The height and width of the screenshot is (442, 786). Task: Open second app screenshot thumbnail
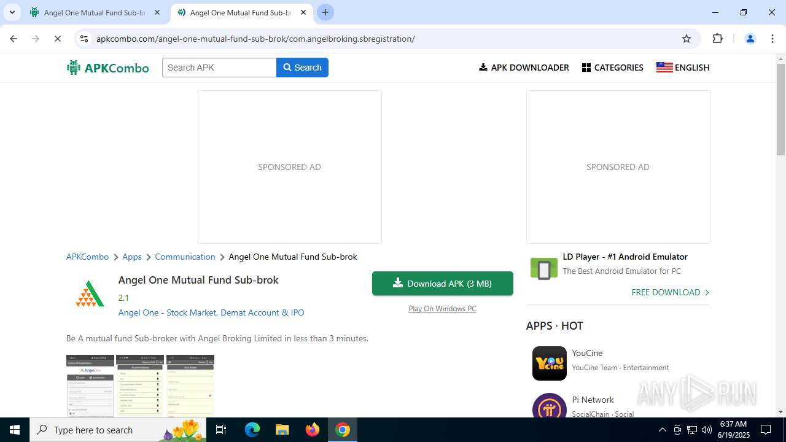pos(140,386)
